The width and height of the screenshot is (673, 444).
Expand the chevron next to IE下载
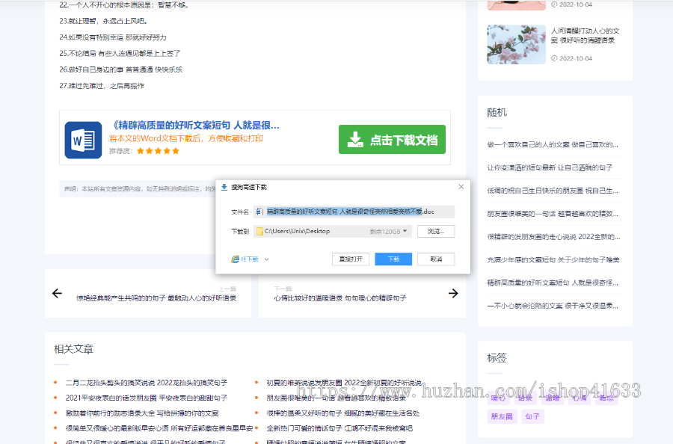(x=266, y=259)
